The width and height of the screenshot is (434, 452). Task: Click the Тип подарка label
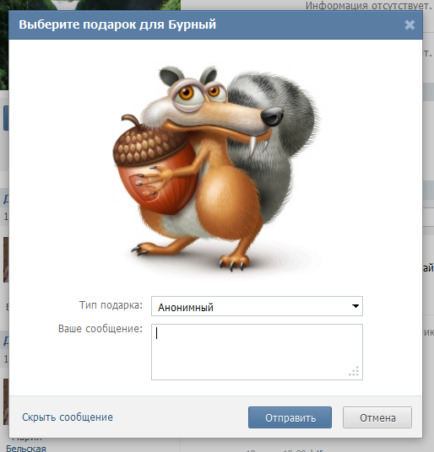coord(111,305)
